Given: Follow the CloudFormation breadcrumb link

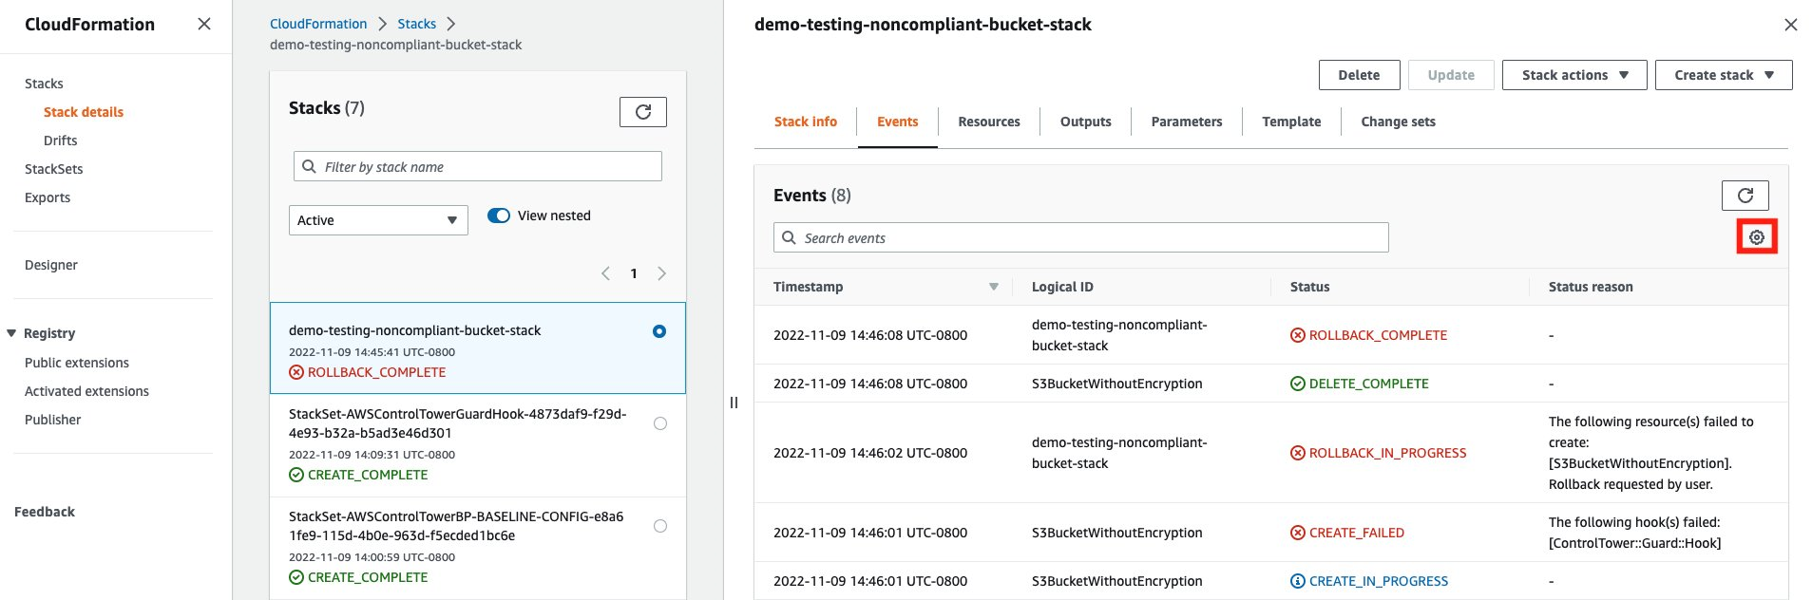Looking at the screenshot, I should (x=318, y=24).
